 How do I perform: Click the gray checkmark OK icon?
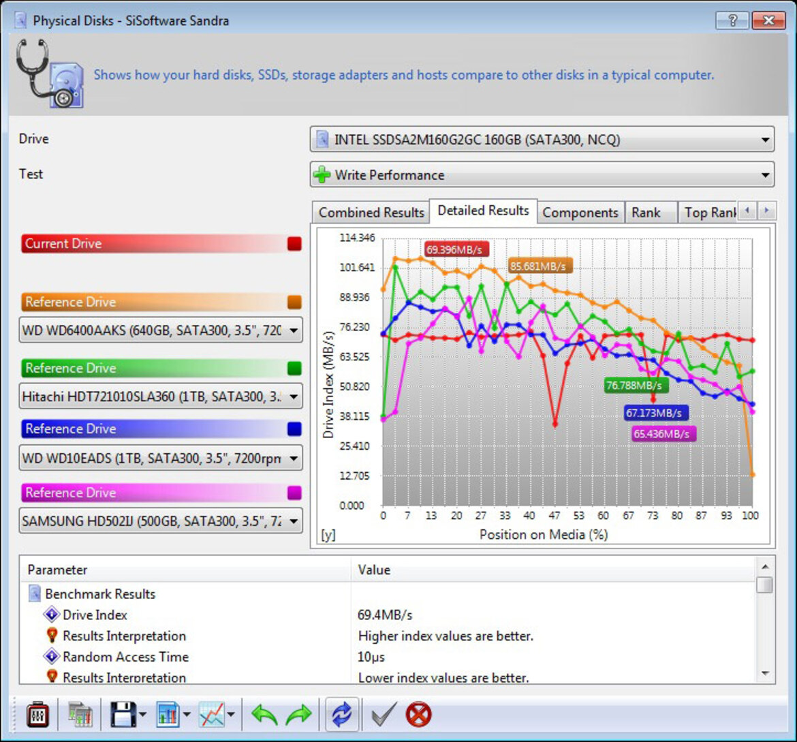384,715
